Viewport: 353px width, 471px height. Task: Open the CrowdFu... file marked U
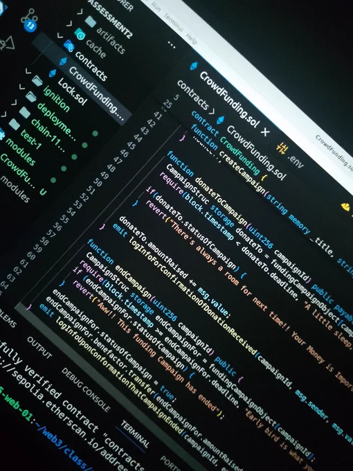point(17,170)
